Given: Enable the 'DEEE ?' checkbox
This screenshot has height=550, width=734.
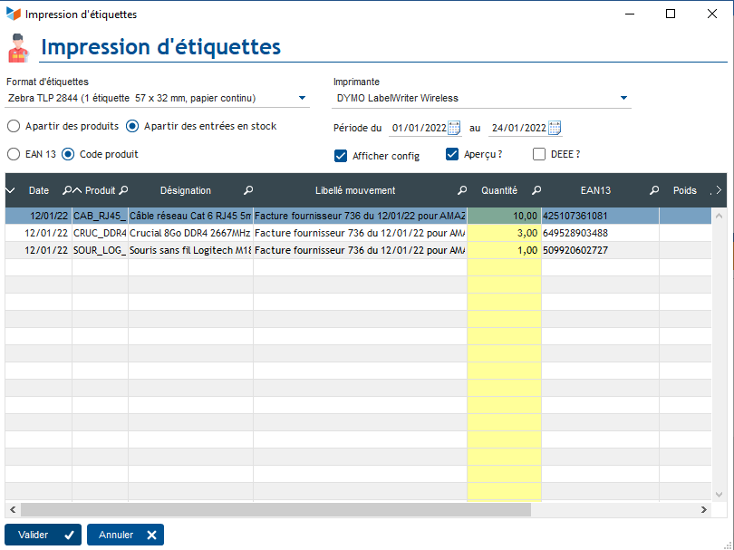Looking at the screenshot, I should coord(539,155).
